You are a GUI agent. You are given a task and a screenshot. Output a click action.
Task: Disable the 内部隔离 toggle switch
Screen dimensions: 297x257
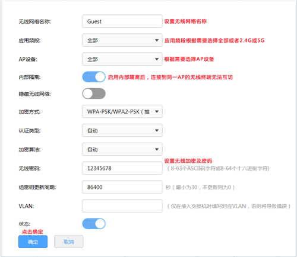(x=94, y=77)
